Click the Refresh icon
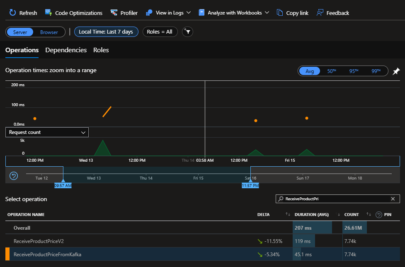Screen dimensions: 405x267 tap(12, 13)
